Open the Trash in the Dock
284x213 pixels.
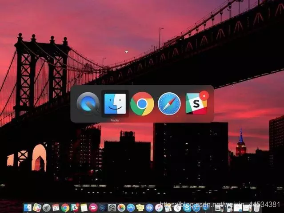pos(256,208)
